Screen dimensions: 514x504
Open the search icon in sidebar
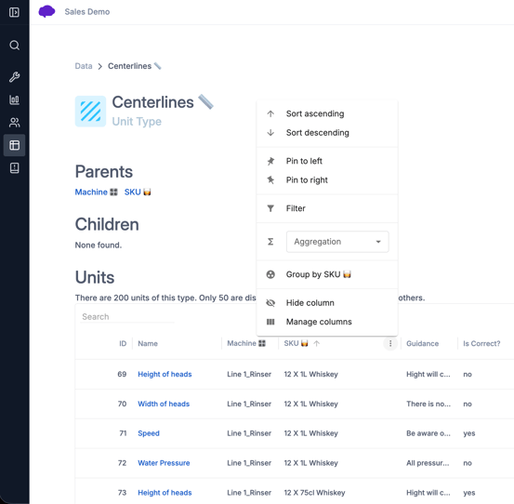tap(14, 45)
